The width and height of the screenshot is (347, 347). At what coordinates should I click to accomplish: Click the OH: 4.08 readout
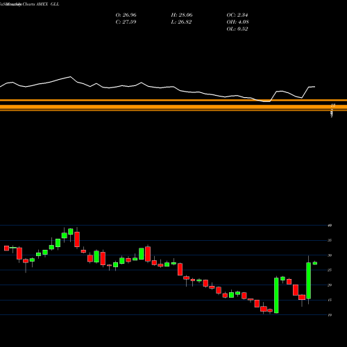pos(237,22)
